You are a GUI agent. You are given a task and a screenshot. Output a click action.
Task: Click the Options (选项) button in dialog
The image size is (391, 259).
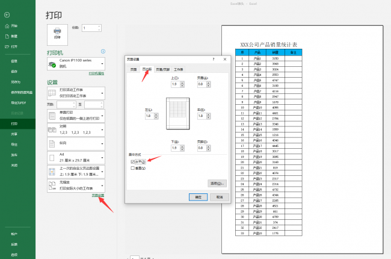(x=217, y=183)
